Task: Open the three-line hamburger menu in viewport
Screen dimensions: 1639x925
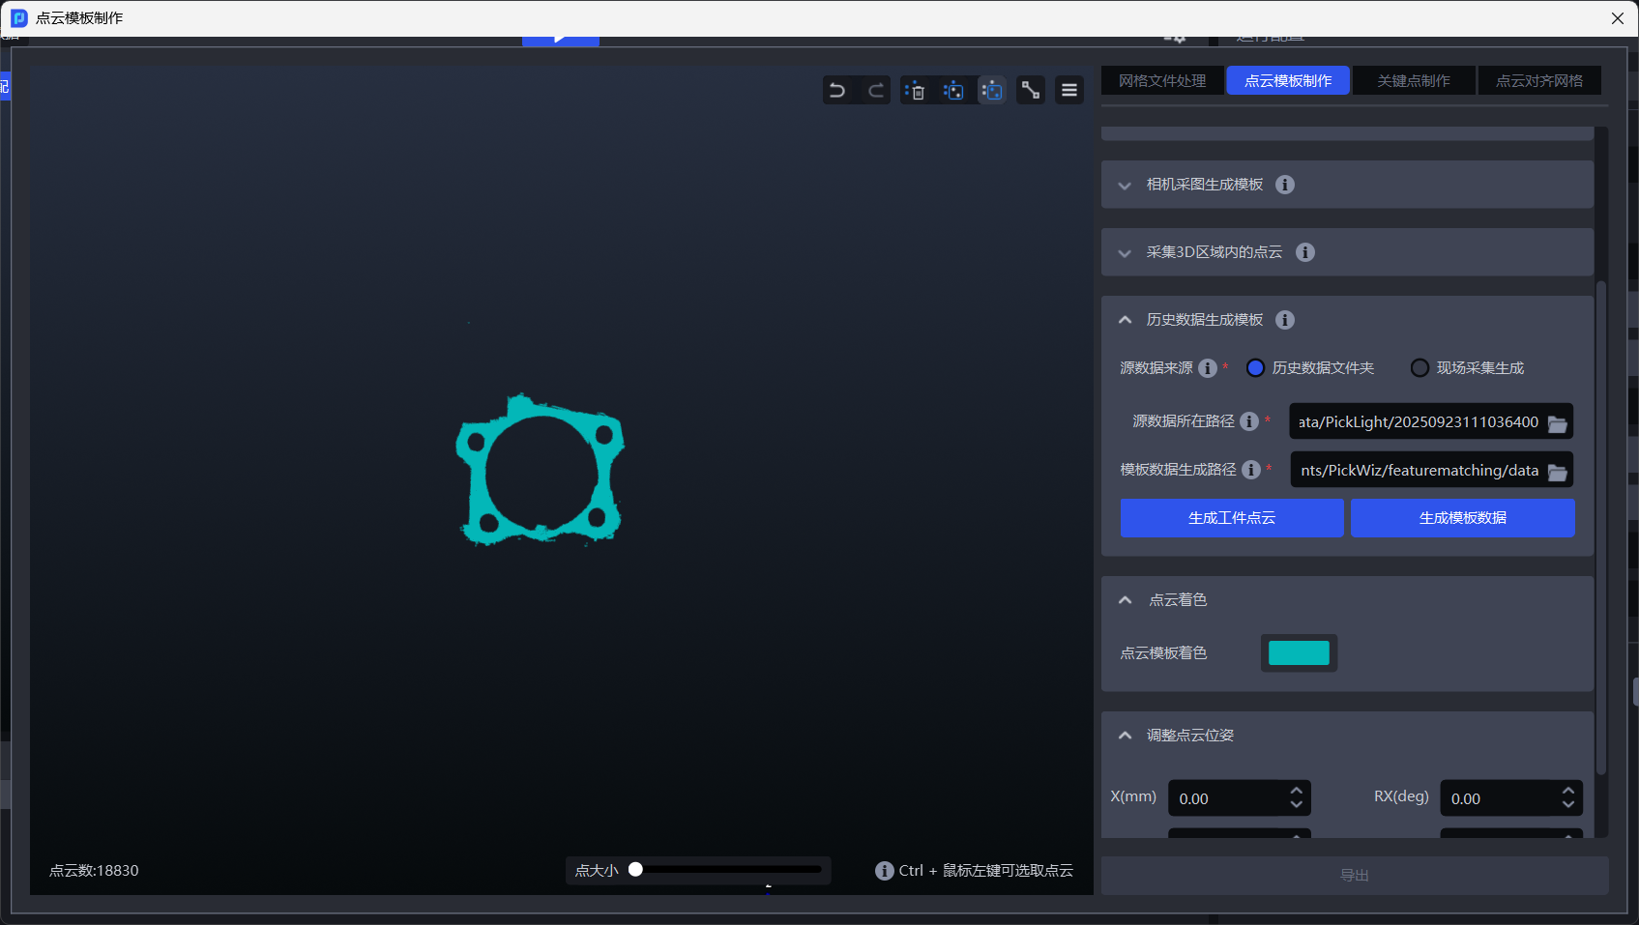Action: click(1069, 91)
